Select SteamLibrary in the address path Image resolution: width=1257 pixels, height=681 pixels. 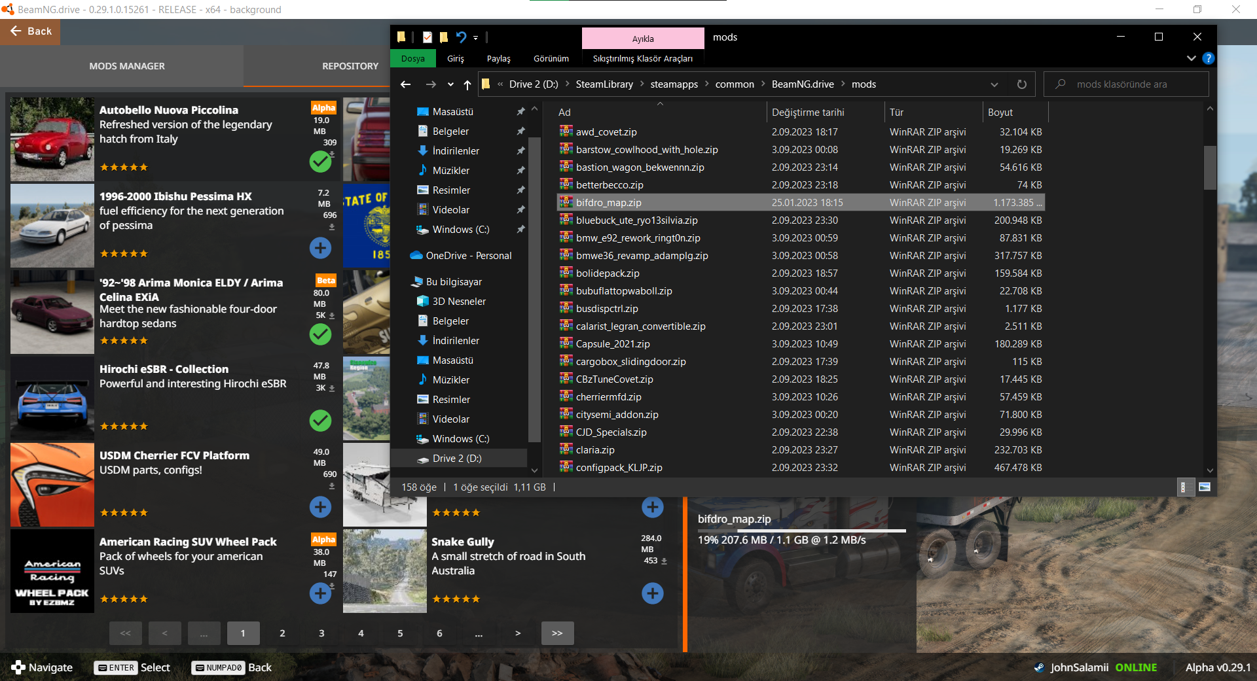(604, 84)
